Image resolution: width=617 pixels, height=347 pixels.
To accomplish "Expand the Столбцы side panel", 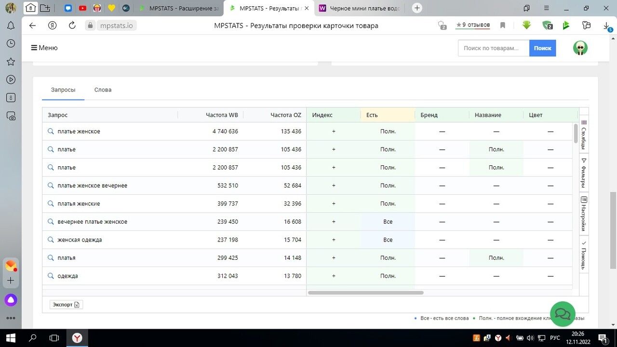I will [x=584, y=134].
